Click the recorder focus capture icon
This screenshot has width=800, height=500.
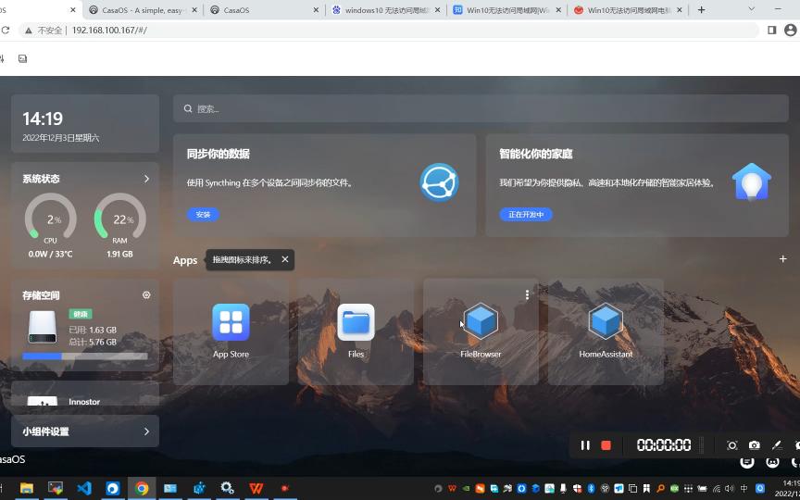coord(732,445)
